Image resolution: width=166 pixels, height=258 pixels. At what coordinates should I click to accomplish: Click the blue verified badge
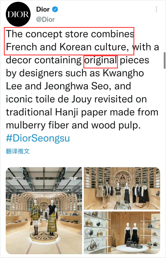click(55, 9)
